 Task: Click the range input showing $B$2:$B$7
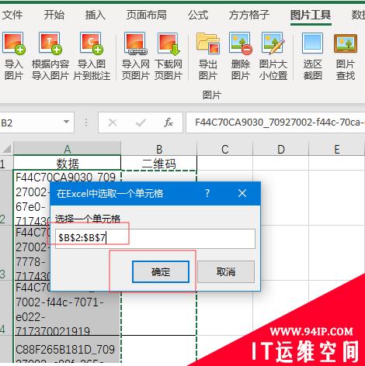[155, 238]
